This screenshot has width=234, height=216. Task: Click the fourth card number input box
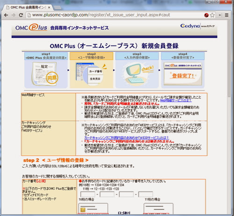(146, 194)
